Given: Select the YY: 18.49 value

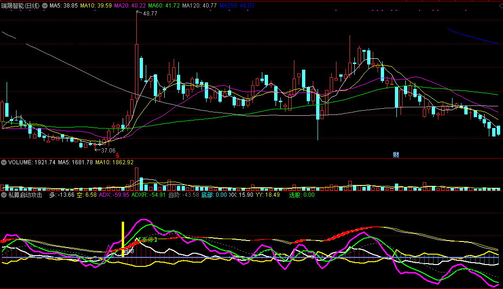Looking at the screenshot, I should point(268,194).
